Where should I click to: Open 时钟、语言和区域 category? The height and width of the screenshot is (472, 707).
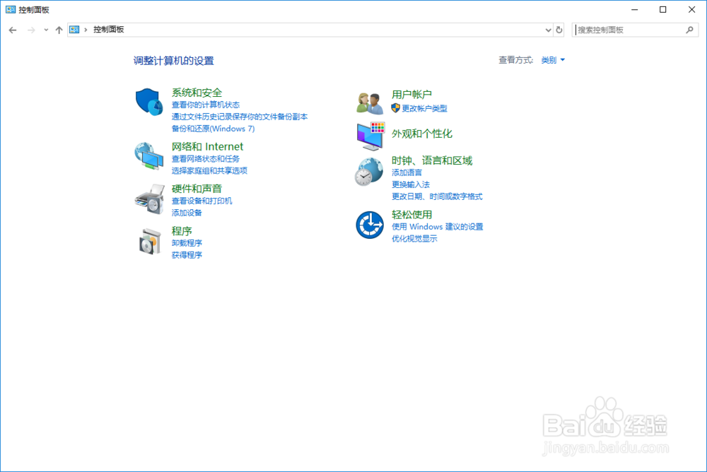tap(432, 160)
